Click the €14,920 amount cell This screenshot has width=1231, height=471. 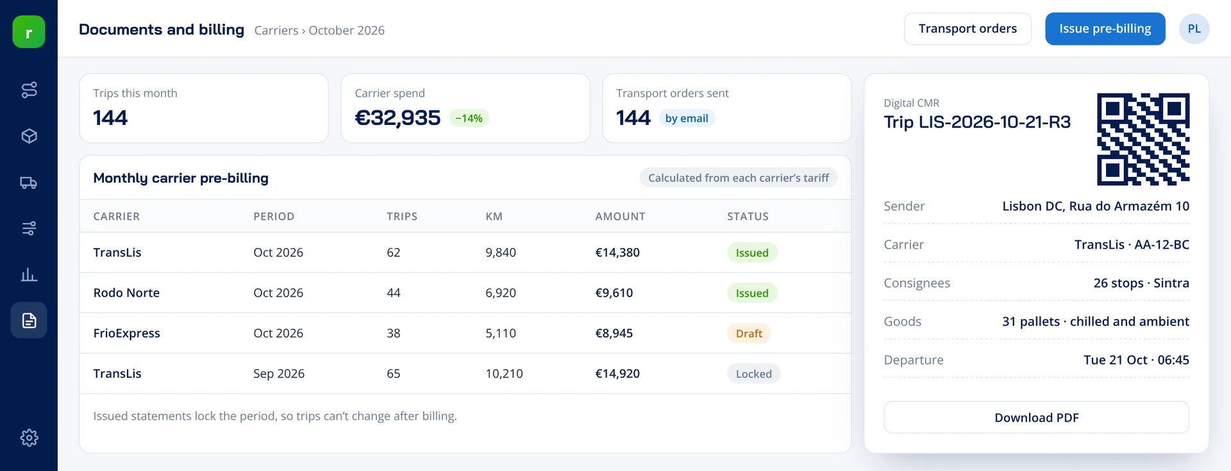[x=617, y=374]
